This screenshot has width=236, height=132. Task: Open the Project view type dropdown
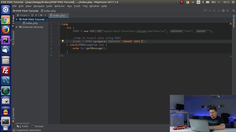pyautogui.click(x=23, y=15)
